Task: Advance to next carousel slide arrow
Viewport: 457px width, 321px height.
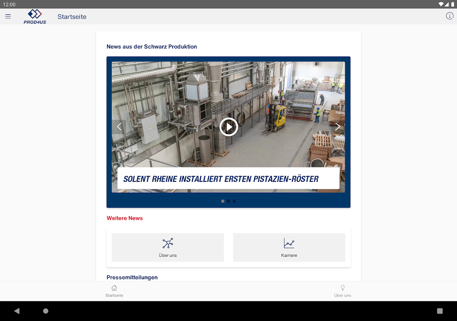Action: (338, 127)
